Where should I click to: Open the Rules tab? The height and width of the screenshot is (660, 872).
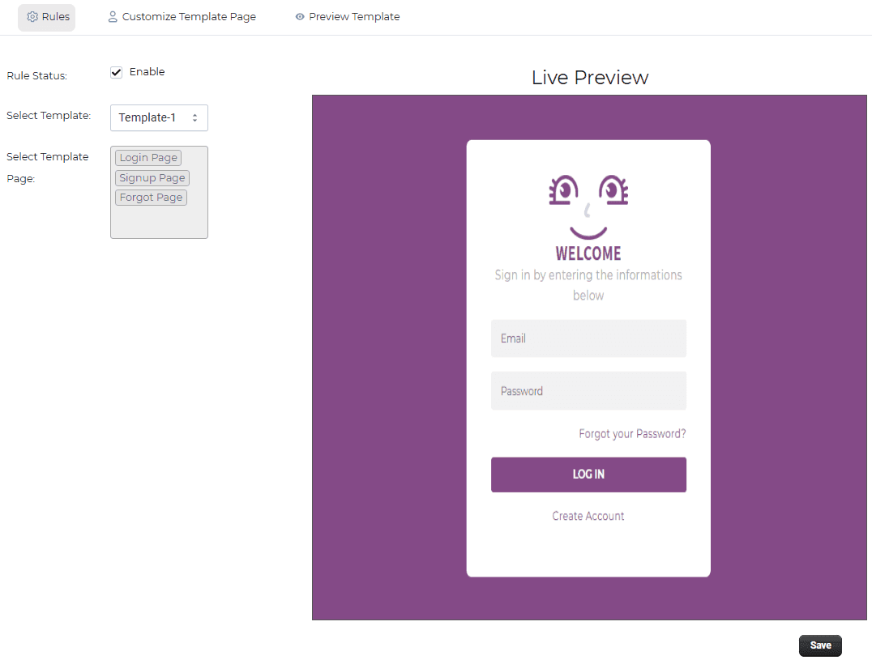[x=47, y=17]
